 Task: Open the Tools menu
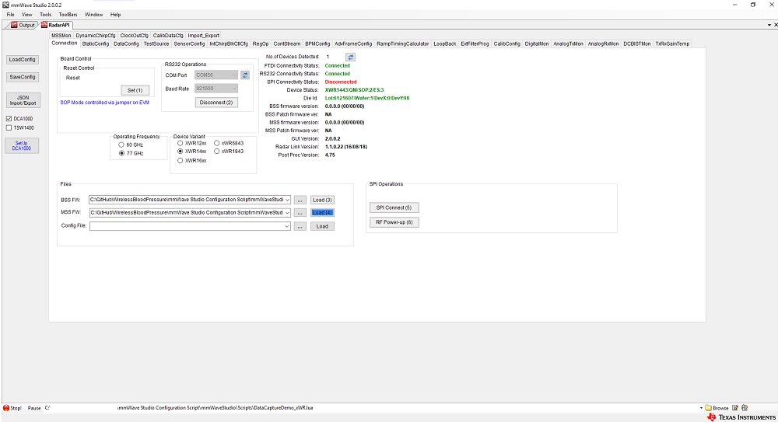point(45,15)
